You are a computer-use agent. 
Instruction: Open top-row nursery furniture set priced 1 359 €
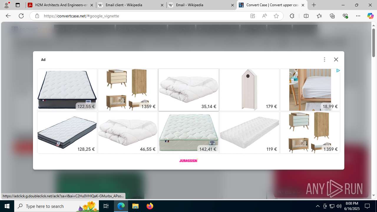tap(128, 90)
